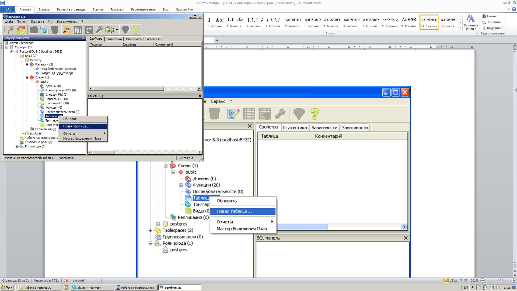Click the pgAdmin object Properties toolbar icon

(34, 30)
